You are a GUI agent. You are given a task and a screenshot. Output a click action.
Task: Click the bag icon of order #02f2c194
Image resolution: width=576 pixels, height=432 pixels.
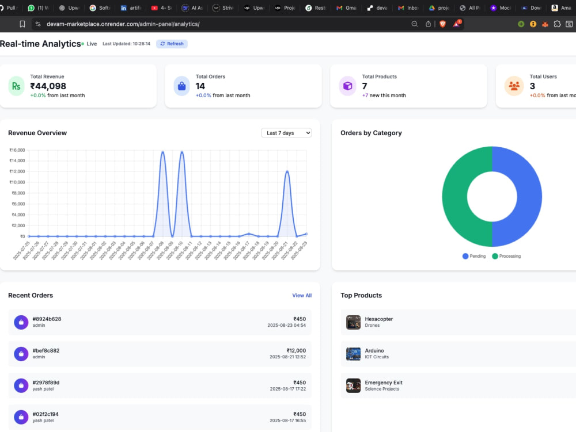point(21,417)
